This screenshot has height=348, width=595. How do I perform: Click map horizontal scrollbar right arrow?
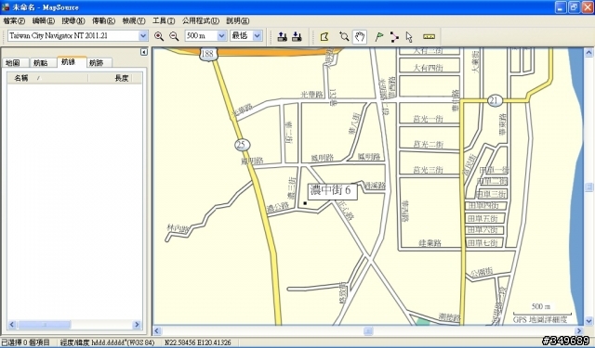(579, 331)
